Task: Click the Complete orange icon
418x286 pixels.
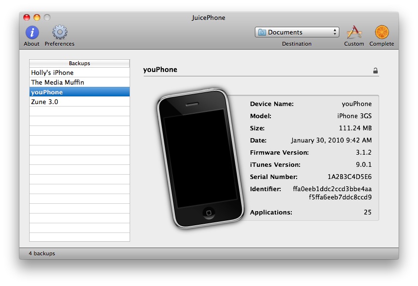Action: (382, 32)
